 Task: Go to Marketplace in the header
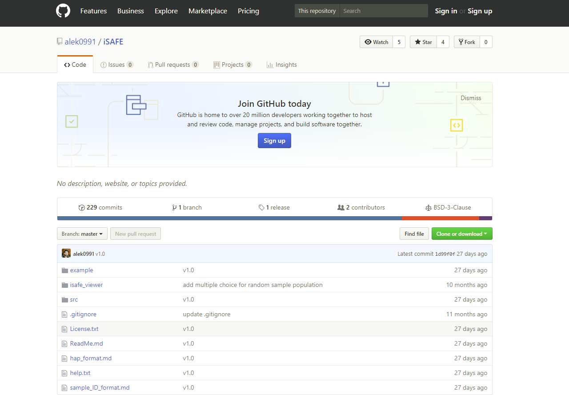(x=208, y=11)
